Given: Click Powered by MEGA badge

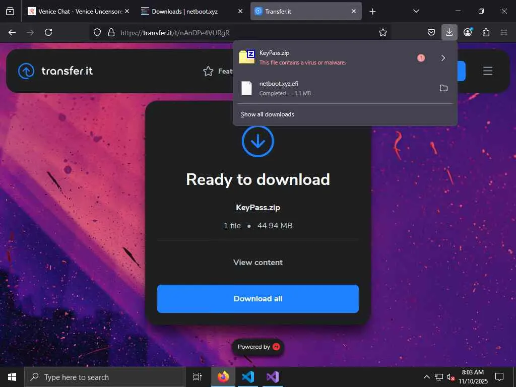Looking at the screenshot, I should [258, 347].
